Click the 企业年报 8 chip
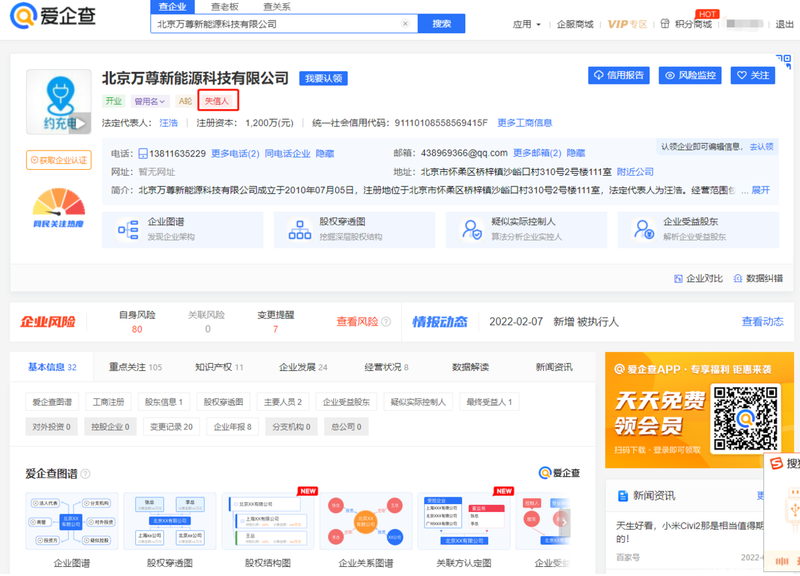This screenshot has height=576, width=800. [233, 427]
